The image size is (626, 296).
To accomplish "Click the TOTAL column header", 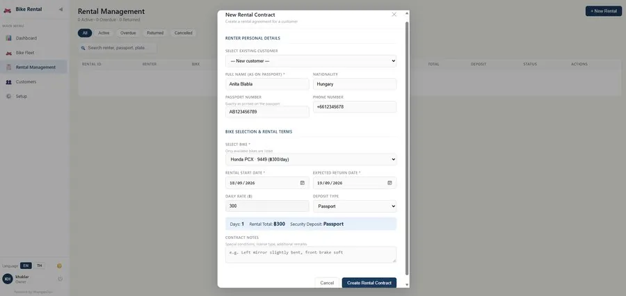I will 433,64.
